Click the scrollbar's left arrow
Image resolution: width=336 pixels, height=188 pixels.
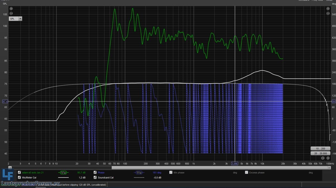tap(10, 167)
